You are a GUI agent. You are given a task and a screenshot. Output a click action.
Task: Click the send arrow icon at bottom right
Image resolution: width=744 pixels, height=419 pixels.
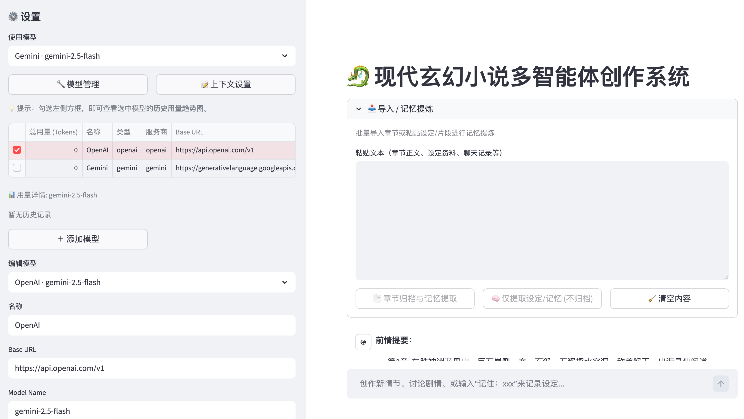pos(721,384)
